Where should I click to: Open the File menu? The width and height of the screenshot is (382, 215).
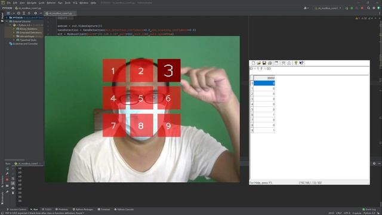[9, 2]
